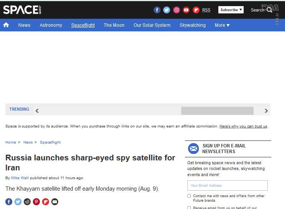Open Space.com's Flipboard page in header
Image resolution: width=285 pixels, height=209 pixels.
[x=196, y=10]
